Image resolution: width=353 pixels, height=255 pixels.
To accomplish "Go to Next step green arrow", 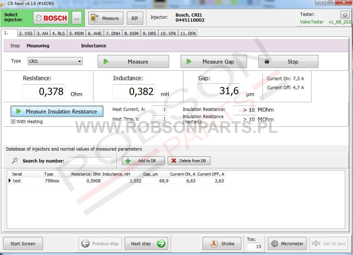I will pos(146,243).
